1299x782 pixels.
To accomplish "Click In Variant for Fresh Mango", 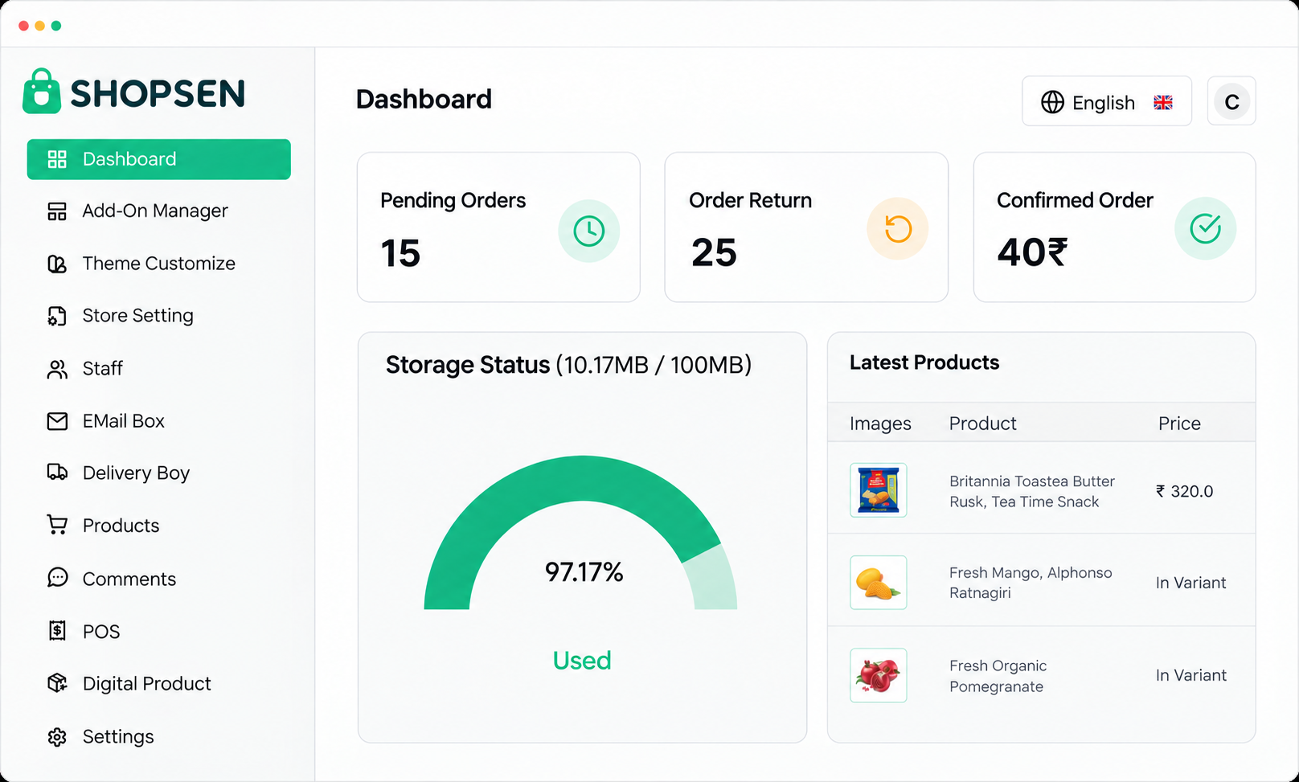I will pos(1191,583).
